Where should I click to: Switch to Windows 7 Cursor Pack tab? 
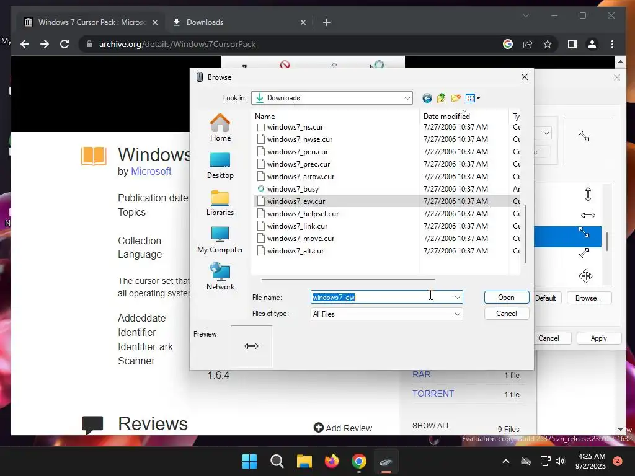[x=91, y=22]
